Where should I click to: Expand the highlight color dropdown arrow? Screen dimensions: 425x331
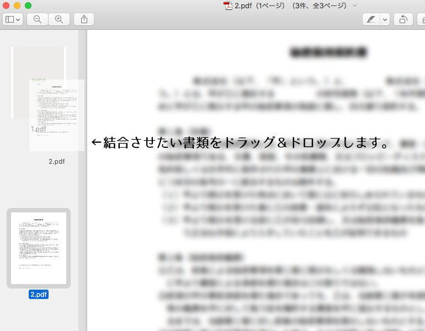385,19
